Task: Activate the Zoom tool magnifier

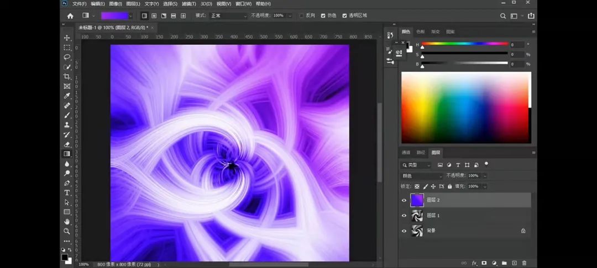Action: coord(67,231)
